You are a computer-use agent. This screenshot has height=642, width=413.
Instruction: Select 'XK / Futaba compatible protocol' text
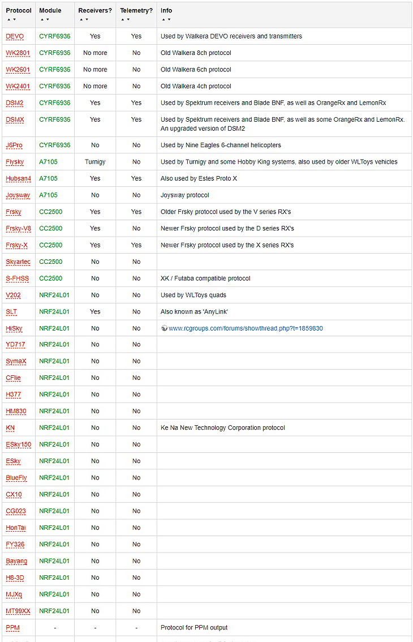coord(205,279)
